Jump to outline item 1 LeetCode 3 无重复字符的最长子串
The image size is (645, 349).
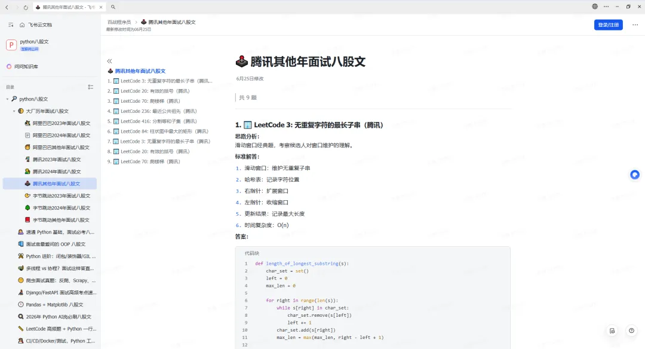click(167, 81)
